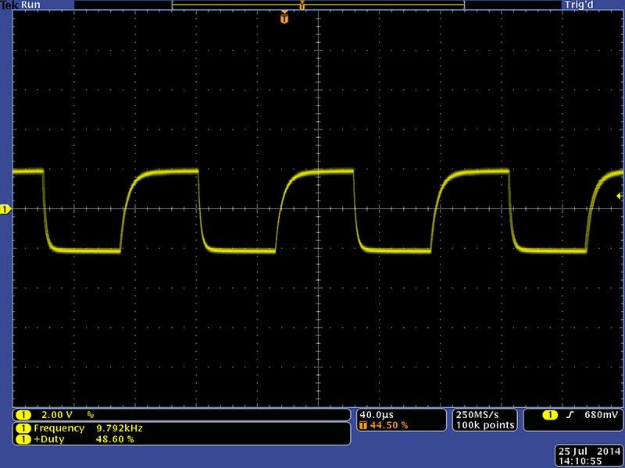625x468 pixels.
Task: Click the orange T icon beside 44.50 %
Action: pyautogui.click(x=363, y=425)
